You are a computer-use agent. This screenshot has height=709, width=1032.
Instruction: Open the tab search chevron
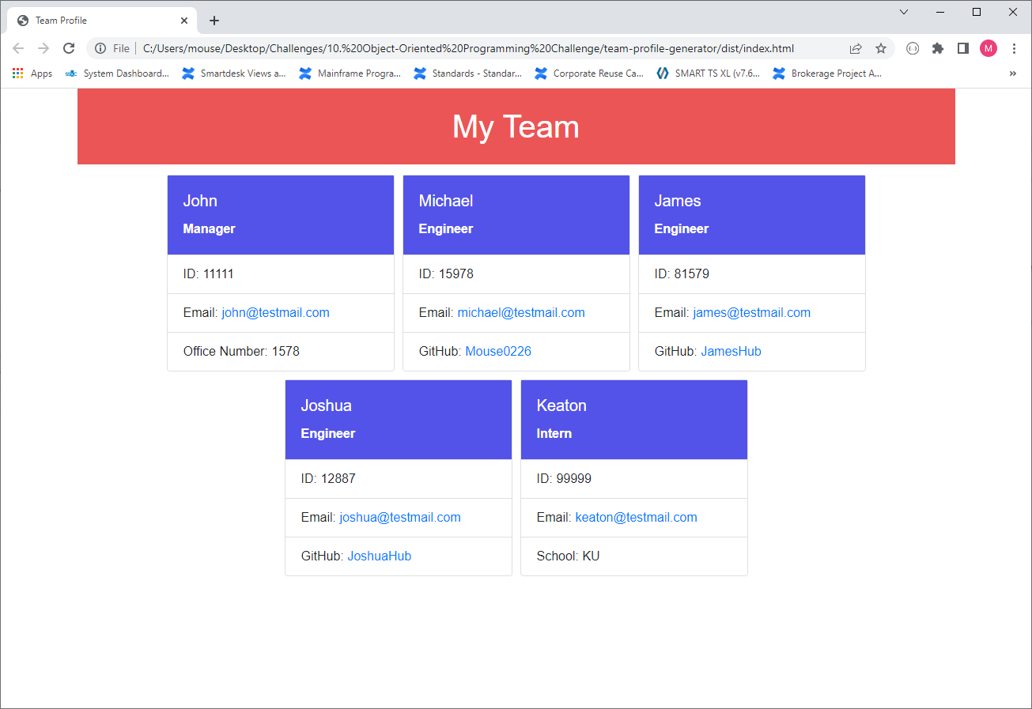[904, 12]
